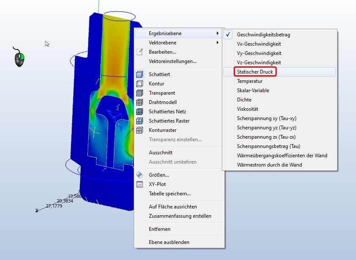Open the Ergebnisebene menu entry
The width and height of the screenshot is (356, 260).
tap(179, 33)
